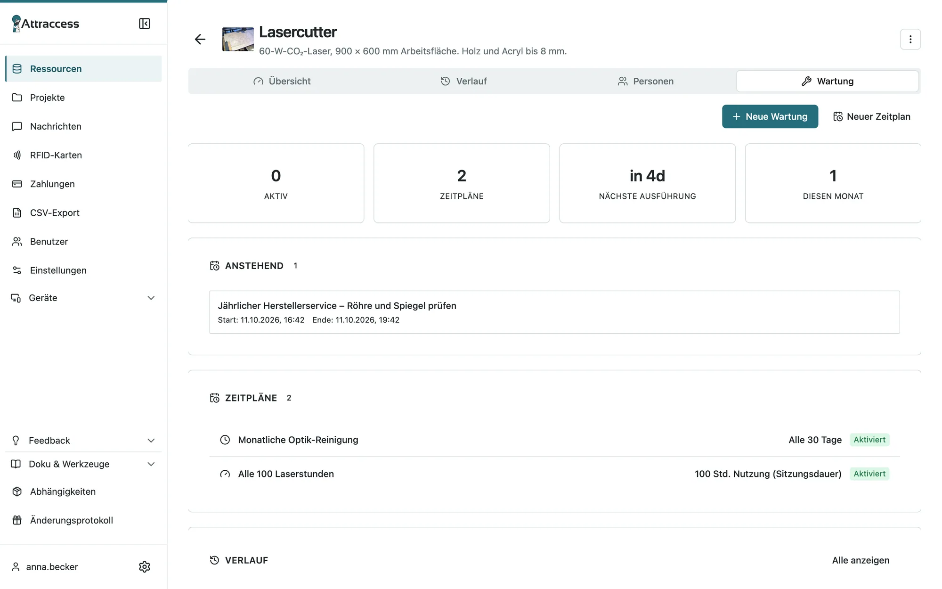
Task: Expand the Feedback section chevron
Action: [151, 441]
